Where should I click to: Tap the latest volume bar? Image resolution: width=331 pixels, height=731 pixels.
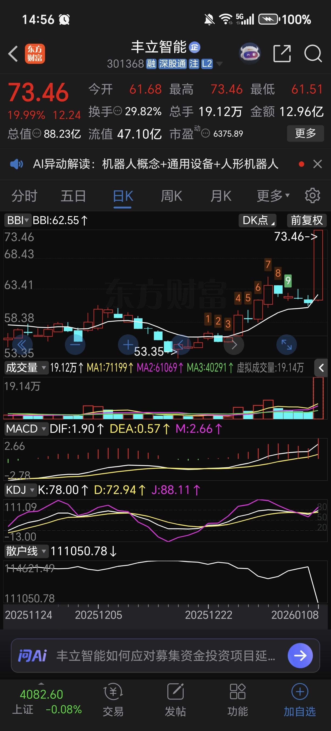pos(318,398)
